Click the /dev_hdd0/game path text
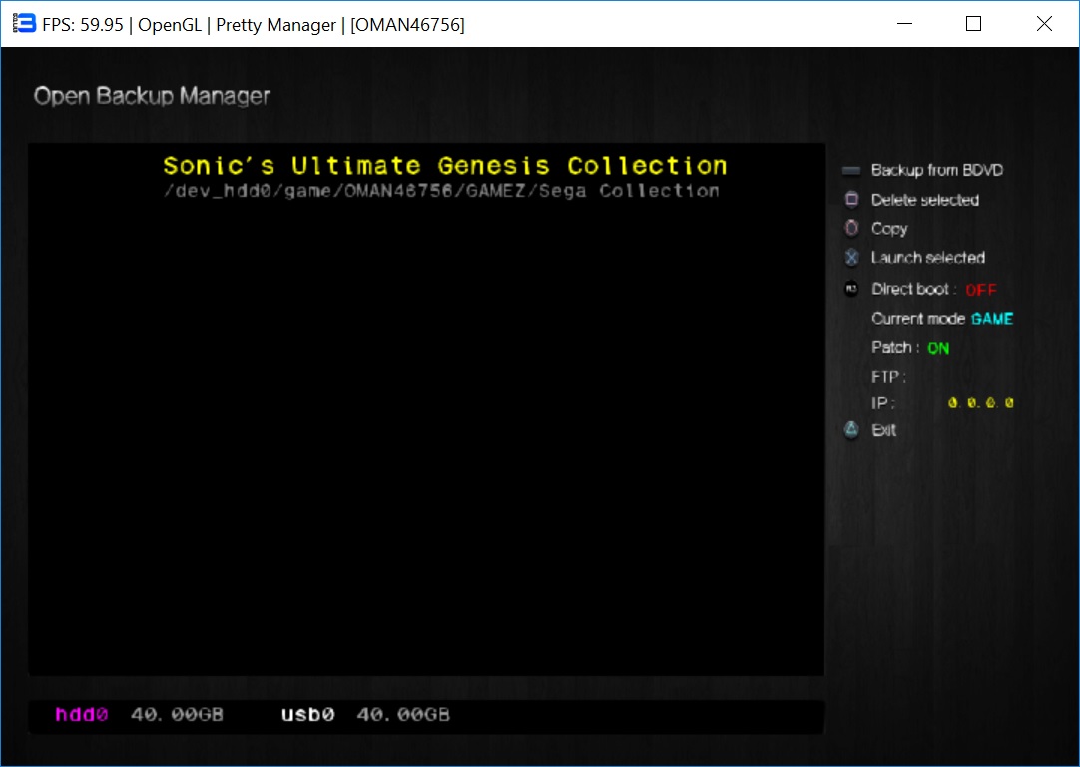The height and width of the screenshot is (767, 1080). pos(441,190)
